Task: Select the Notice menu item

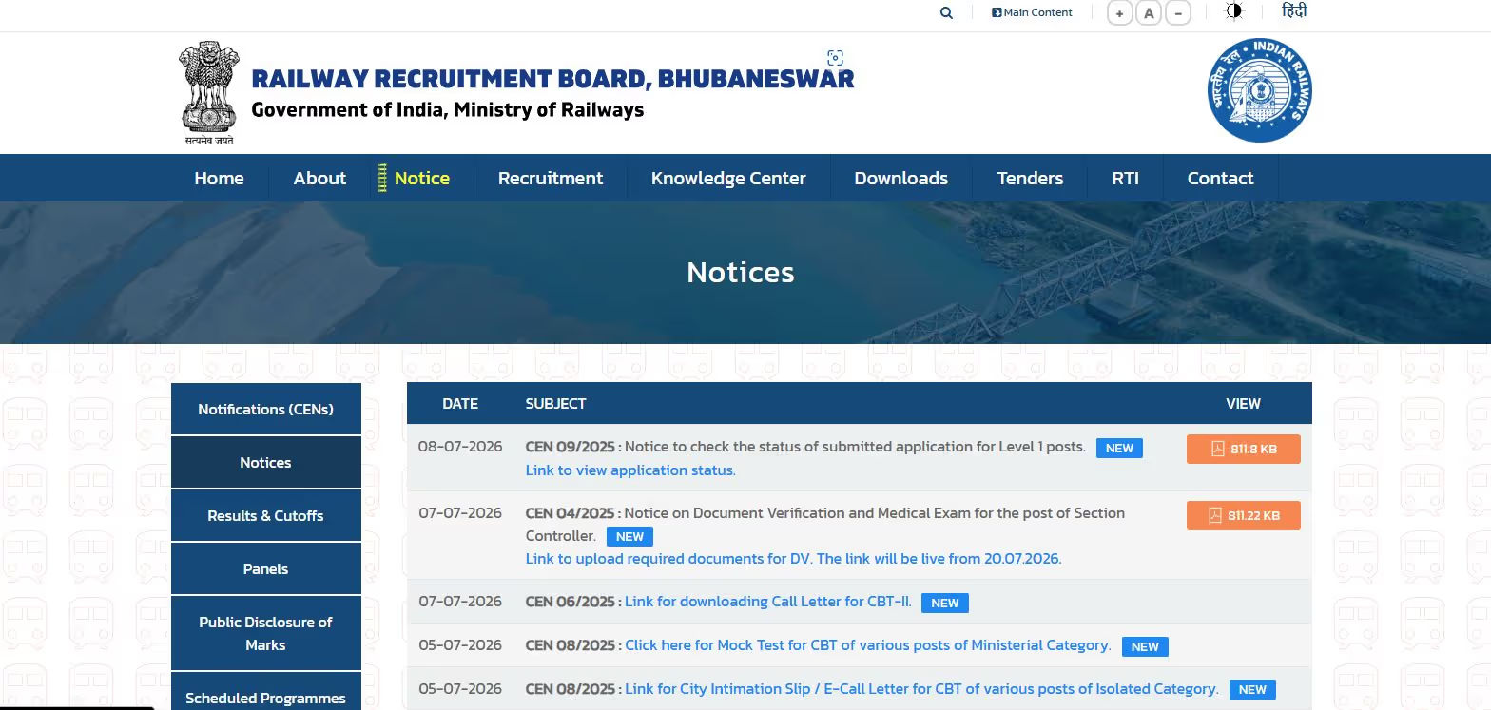Action: pos(421,178)
